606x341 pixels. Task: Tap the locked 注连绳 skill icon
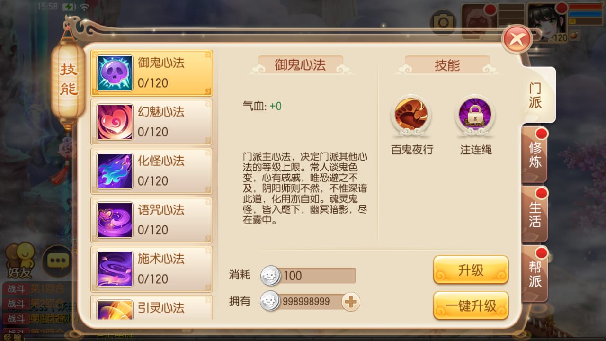tap(475, 115)
